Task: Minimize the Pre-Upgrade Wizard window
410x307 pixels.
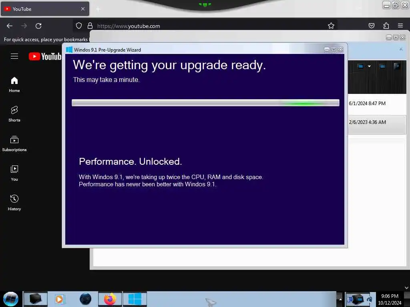Action: (327, 50)
